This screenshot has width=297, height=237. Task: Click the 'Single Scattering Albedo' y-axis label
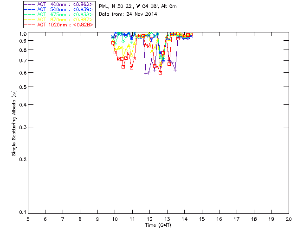[14, 123]
